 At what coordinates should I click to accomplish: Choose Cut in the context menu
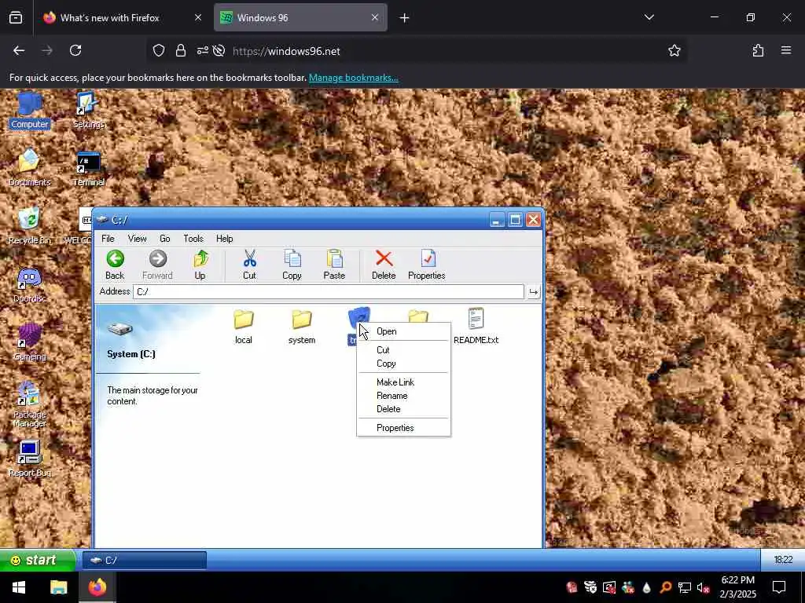point(403,349)
